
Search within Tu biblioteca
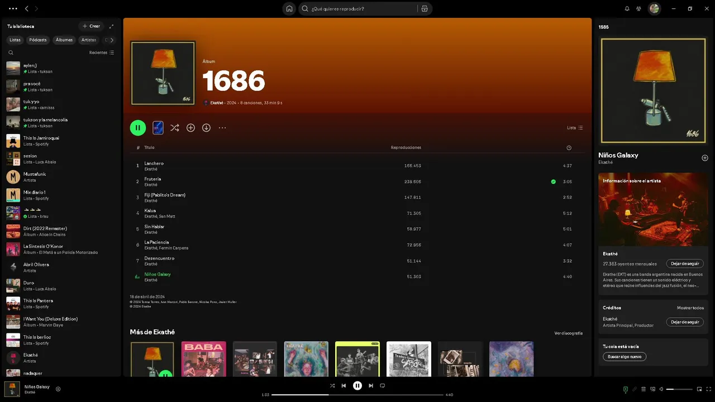pos(11,52)
